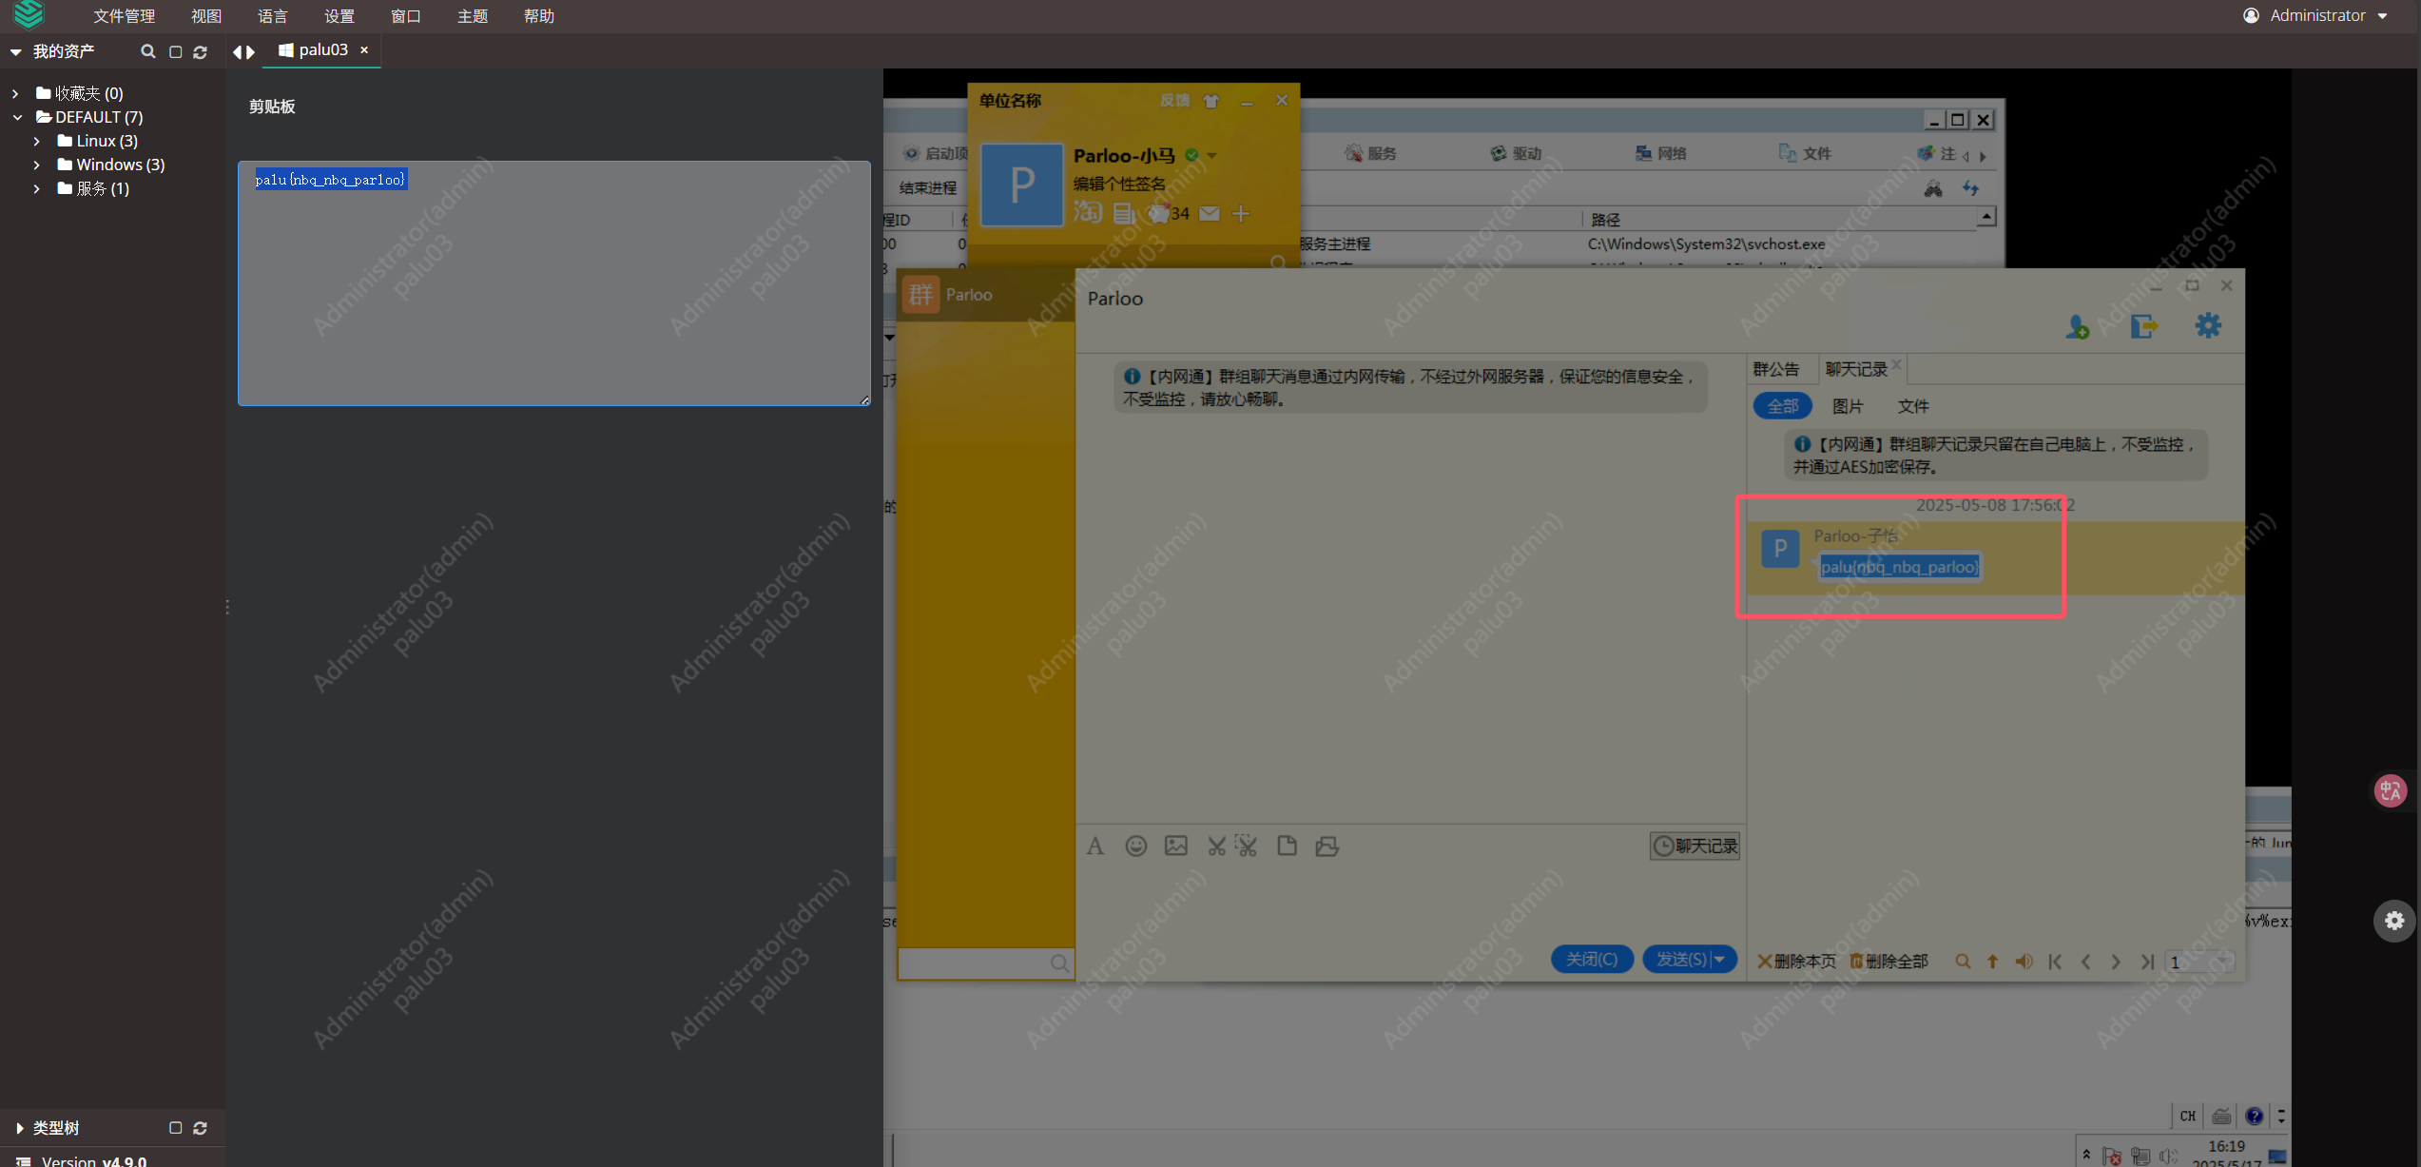Switch to the 群公告 tab
Viewport: 2421px width, 1167px height.
(1776, 369)
